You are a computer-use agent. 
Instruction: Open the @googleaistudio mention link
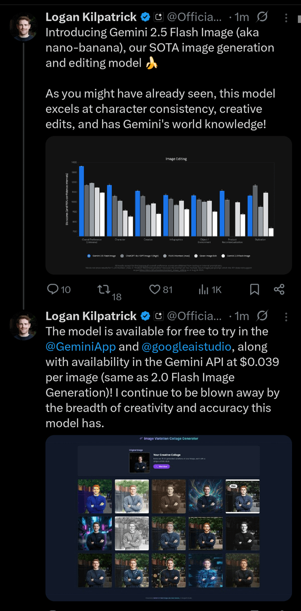pos(187,347)
